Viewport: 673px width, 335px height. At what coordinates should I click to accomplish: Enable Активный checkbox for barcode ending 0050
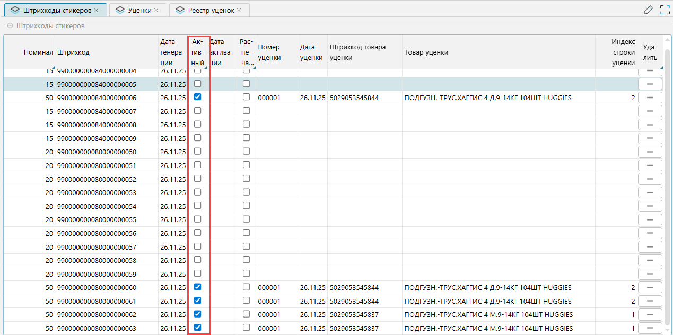(x=197, y=152)
